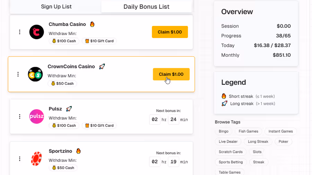
Task: Click the rocket streak icon beside CrownCoins Casino
Action: coord(102,66)
